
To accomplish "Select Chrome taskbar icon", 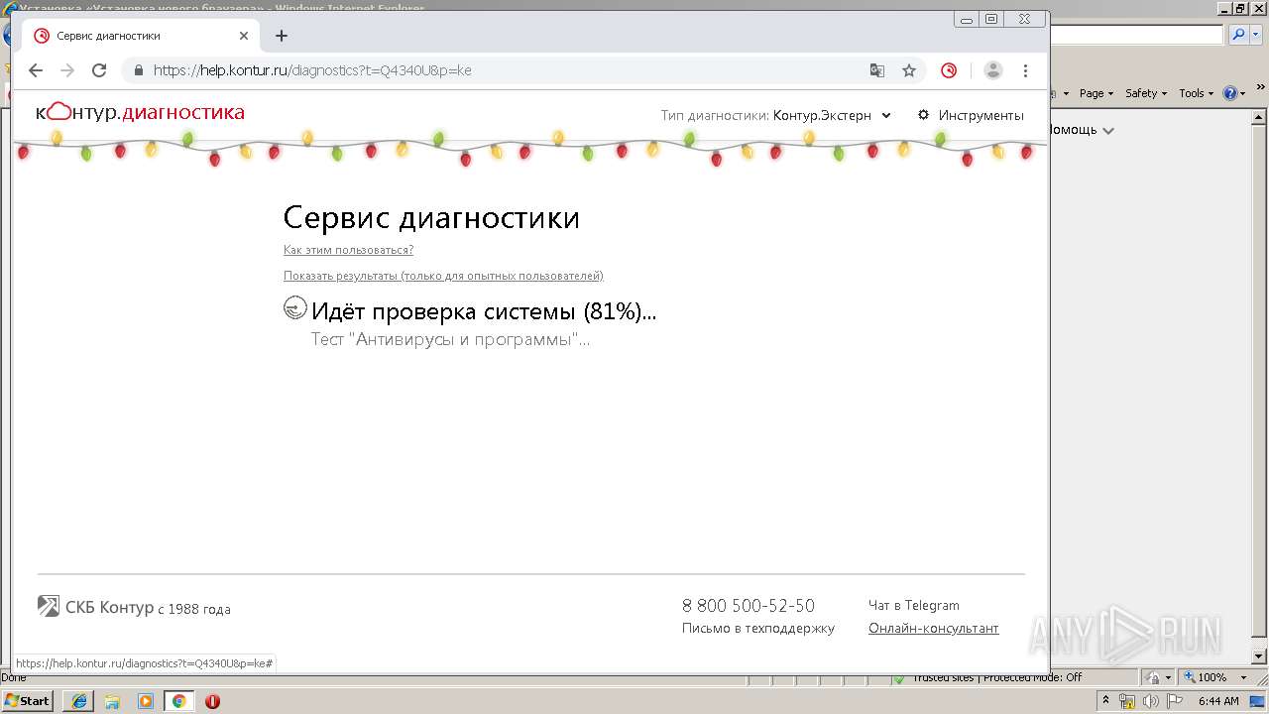I will click(x=179, y=700).
